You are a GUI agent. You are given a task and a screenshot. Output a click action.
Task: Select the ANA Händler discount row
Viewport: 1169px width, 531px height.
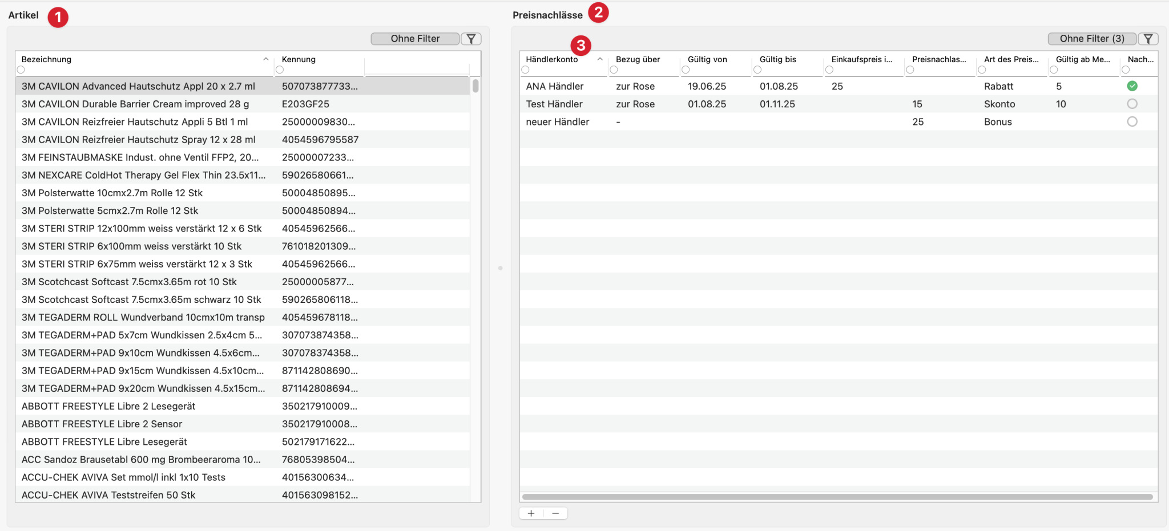(x=839, y=86)
